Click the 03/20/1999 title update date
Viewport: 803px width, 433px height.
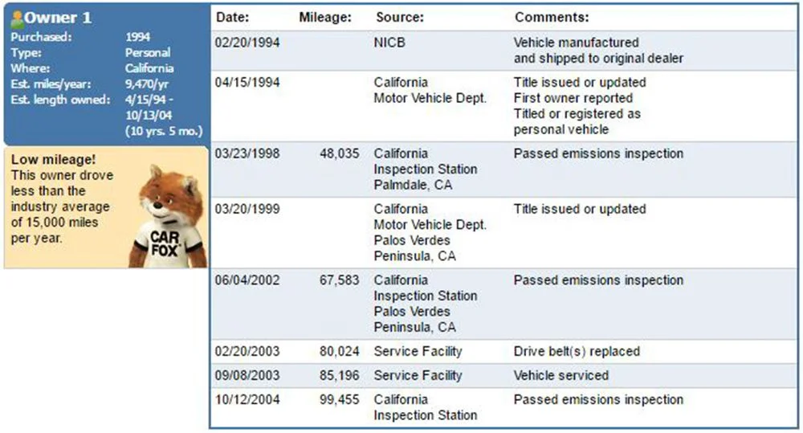click(x=248, y=209)
